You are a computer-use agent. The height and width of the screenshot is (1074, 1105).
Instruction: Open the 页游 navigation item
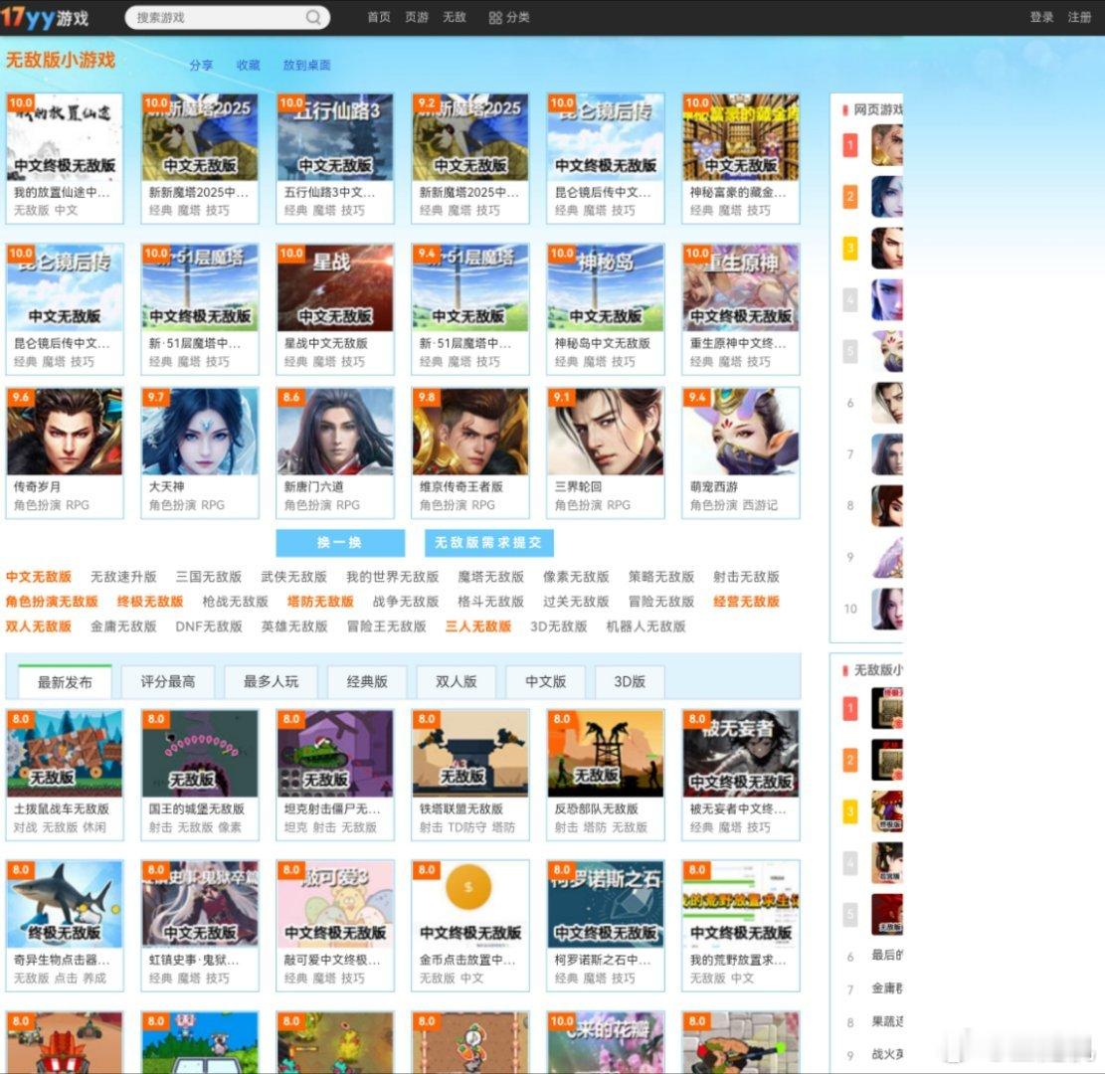pos(417,17)
